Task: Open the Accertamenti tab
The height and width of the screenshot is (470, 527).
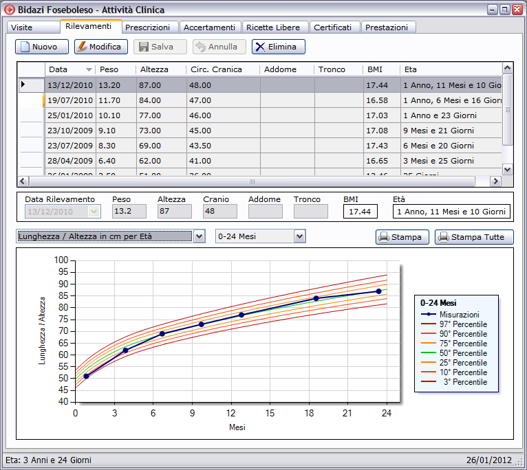Action: tap(209, 27)
